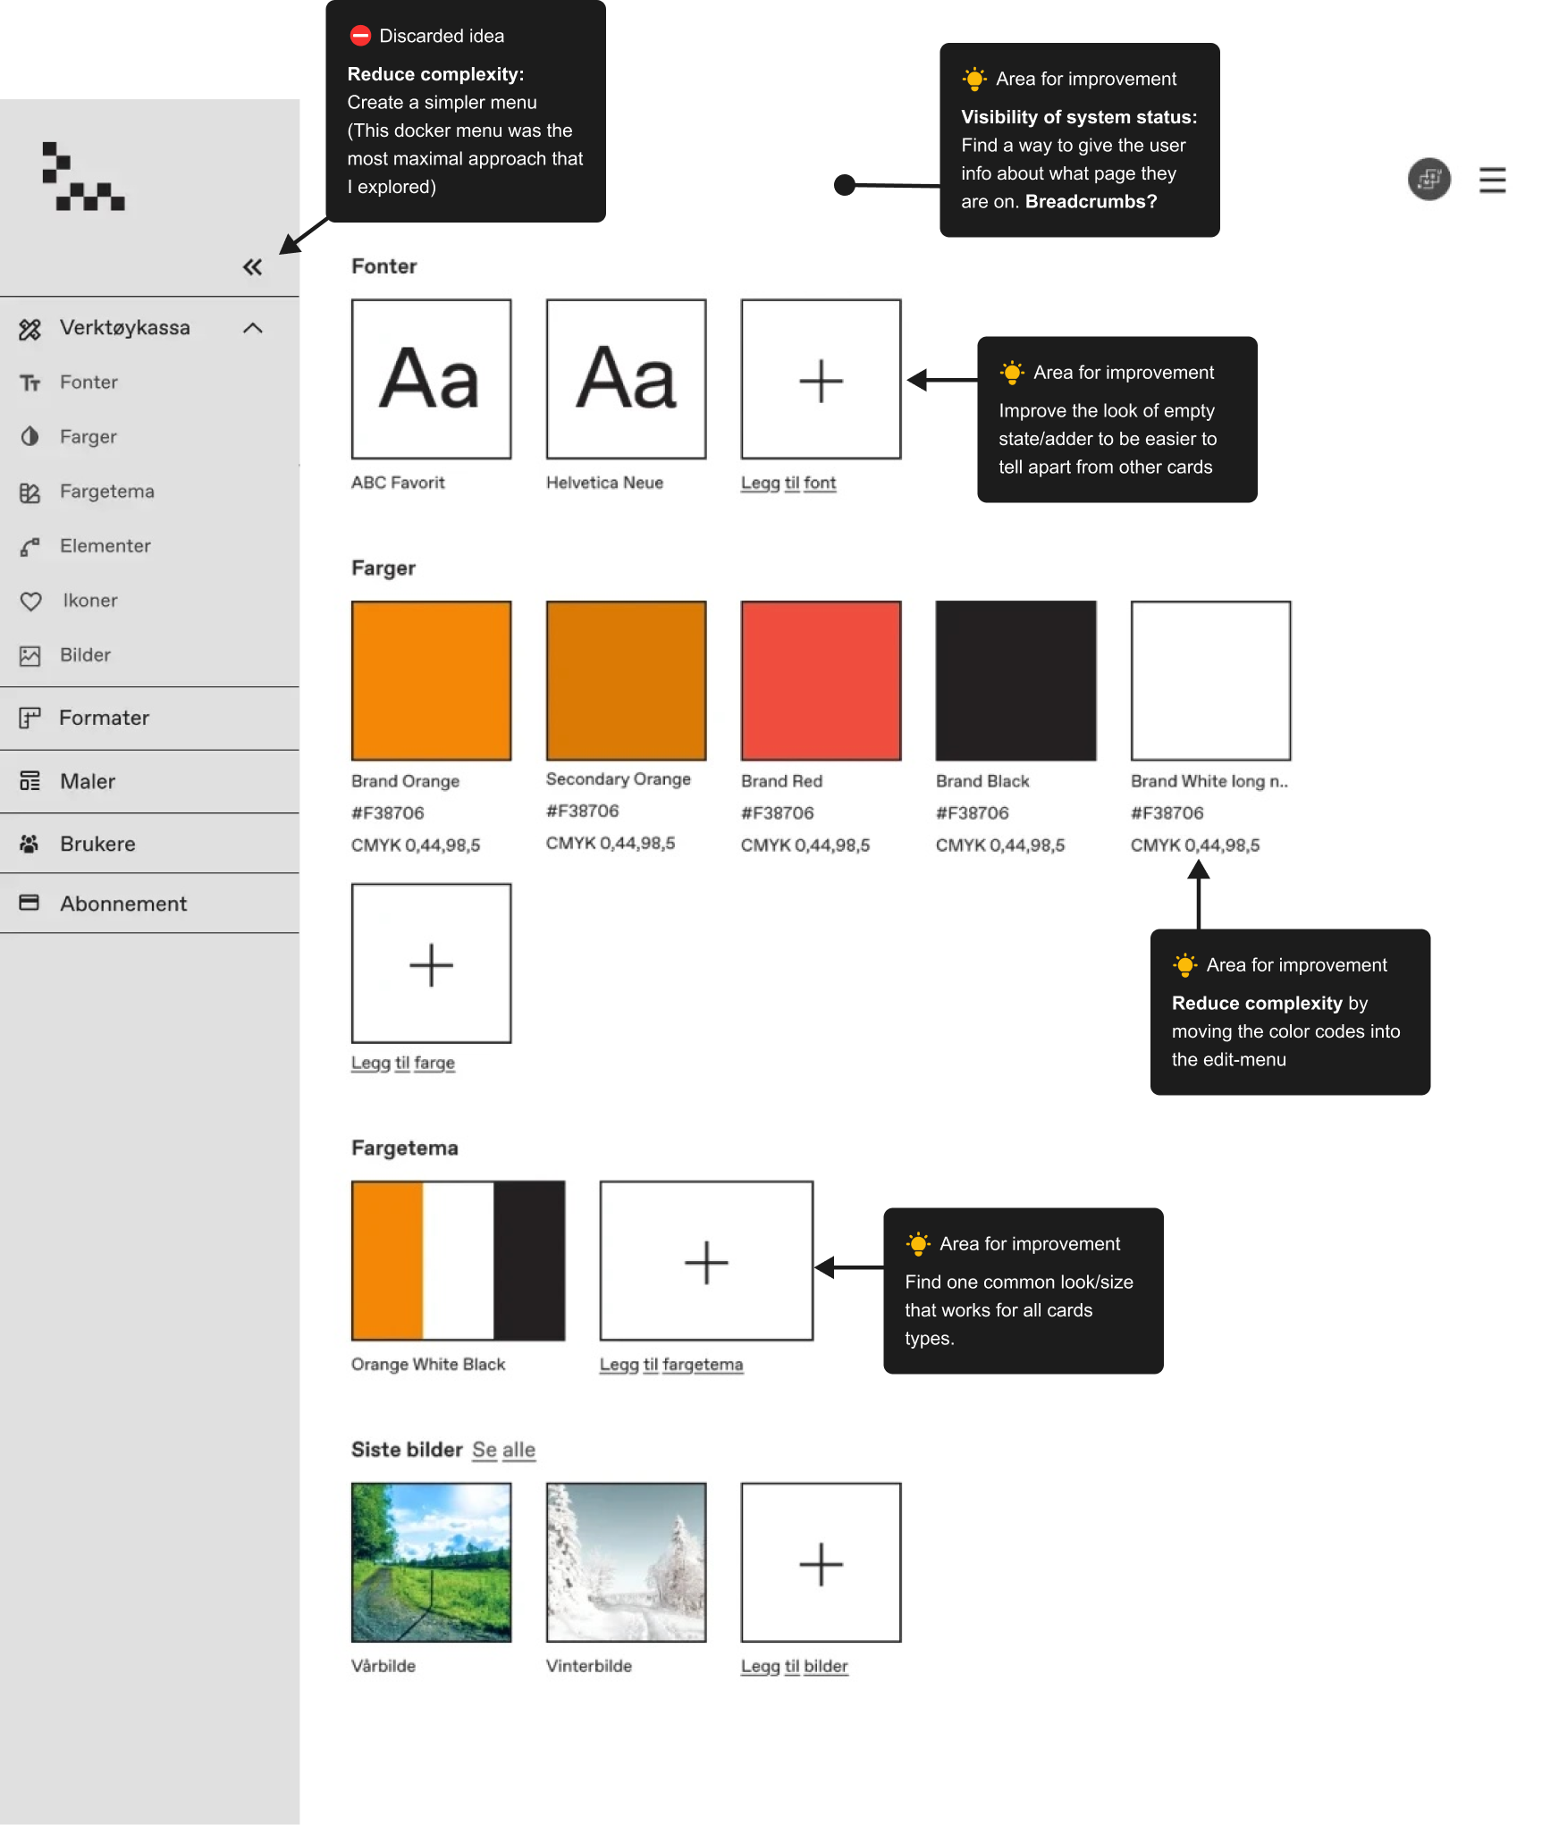
Task: Go to Brukere in the sidebar
Action: tap(149, 844)
